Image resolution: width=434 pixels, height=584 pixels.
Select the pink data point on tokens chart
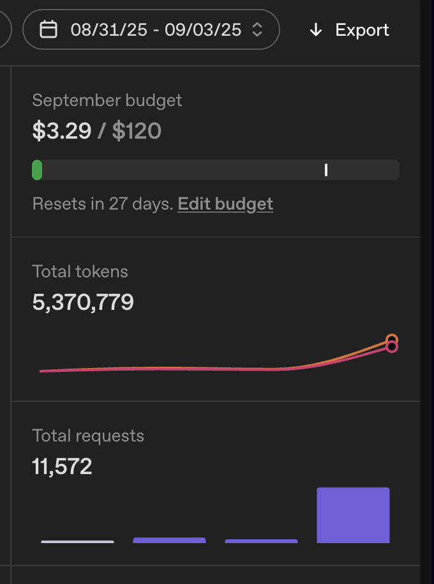click(x=392, y=347)
